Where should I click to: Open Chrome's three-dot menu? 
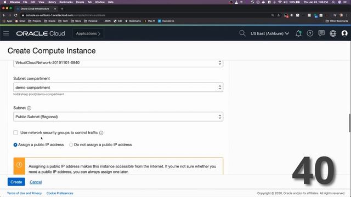(x=347, y=15)
